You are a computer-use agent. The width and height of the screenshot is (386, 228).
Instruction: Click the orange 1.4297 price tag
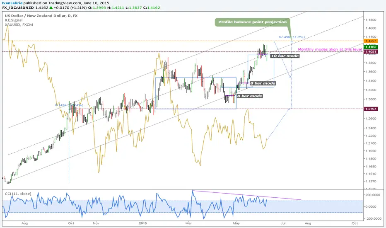371,41
